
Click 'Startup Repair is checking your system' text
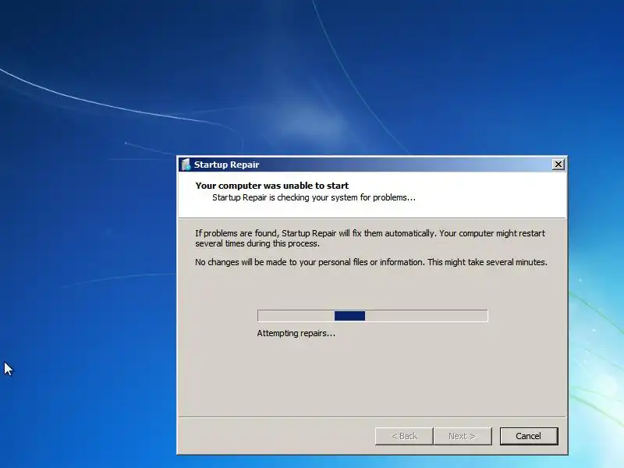314,197
